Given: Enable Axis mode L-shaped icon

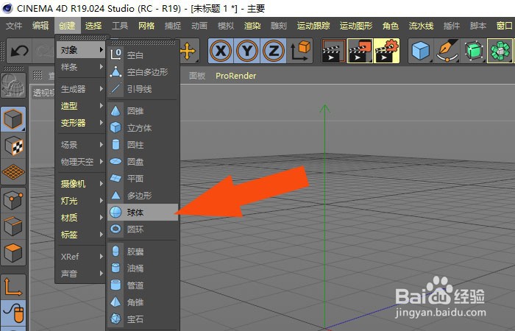Looking at the screenshot, I should (x=13, y=287).
